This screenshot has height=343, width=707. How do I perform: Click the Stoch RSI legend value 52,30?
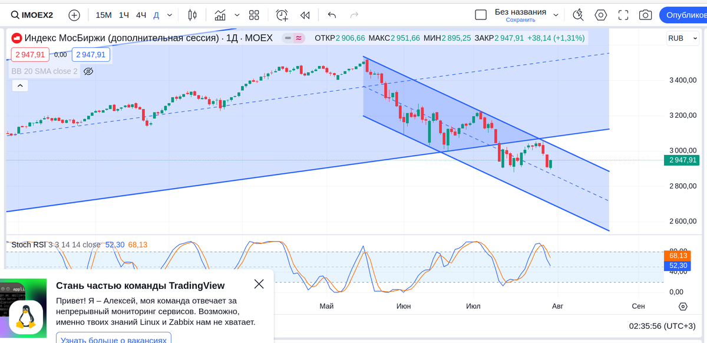pos(115,245)
